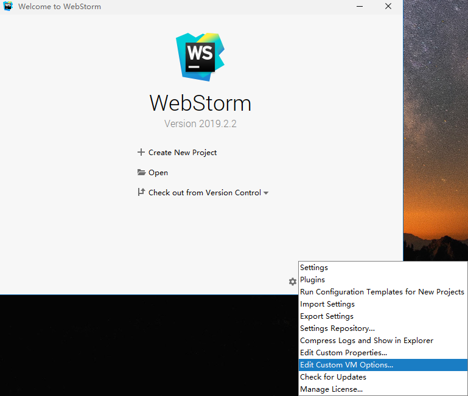The image size is (468, 396).
Task: Open Settings Repository... menu entry
Action: [x=383, y=328]
